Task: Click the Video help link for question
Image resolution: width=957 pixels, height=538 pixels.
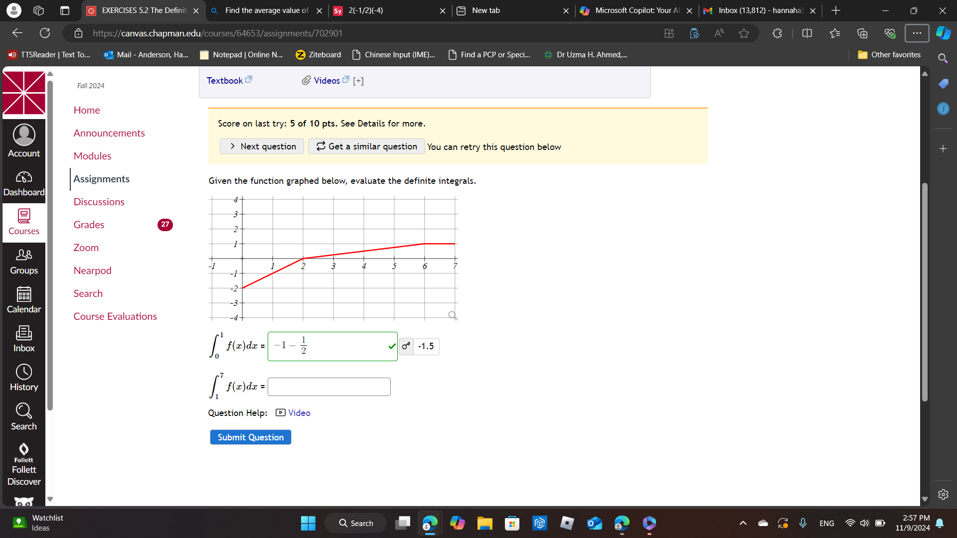Action: point(299,412)
